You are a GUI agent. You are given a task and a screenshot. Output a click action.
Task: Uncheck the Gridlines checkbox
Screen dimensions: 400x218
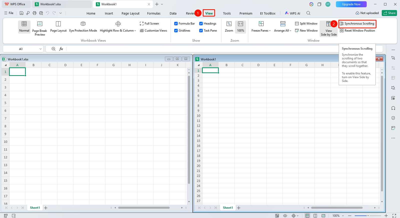176,31
